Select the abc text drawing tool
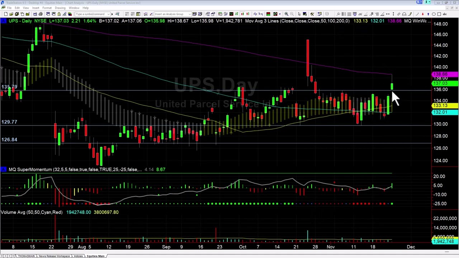 (x=445, y=14)
